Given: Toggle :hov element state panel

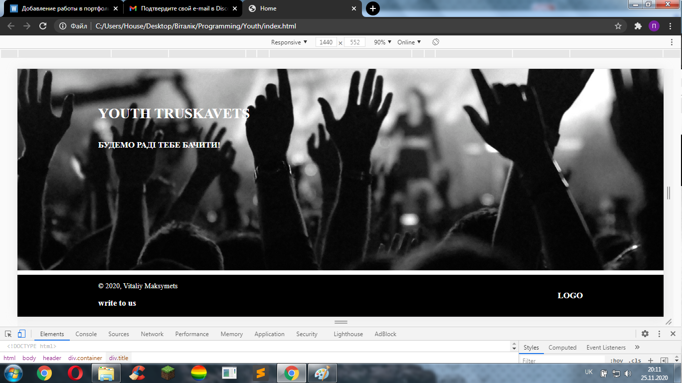Looking at the screenshot, I should (x=617, y=361).
